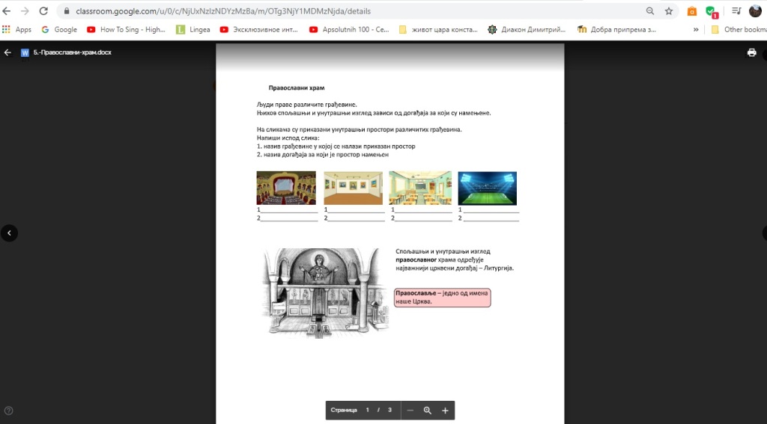Click the line Људи праве различите грађевине
Viewport: 767px width, 424px height.
(307, 105)
